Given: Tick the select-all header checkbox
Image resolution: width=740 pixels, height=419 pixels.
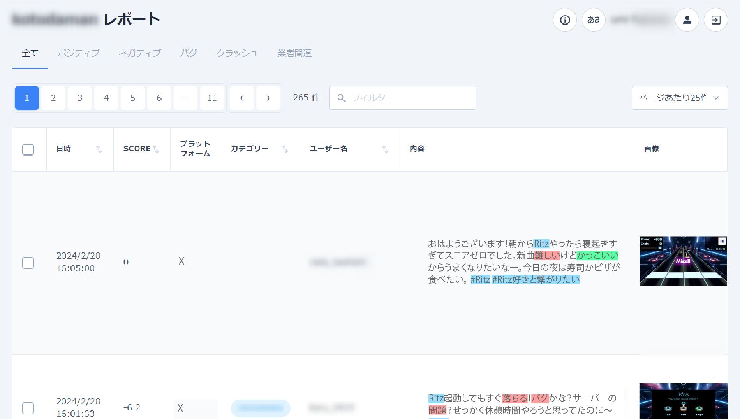Looking at the screenshot, I should [x=28, y=149].
